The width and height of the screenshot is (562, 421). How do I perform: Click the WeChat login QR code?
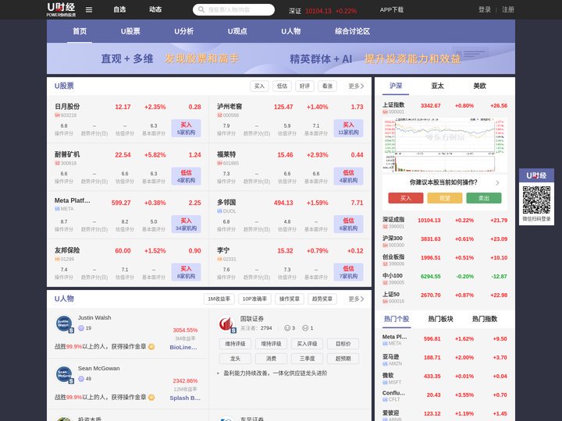click(x=536, y=200)
